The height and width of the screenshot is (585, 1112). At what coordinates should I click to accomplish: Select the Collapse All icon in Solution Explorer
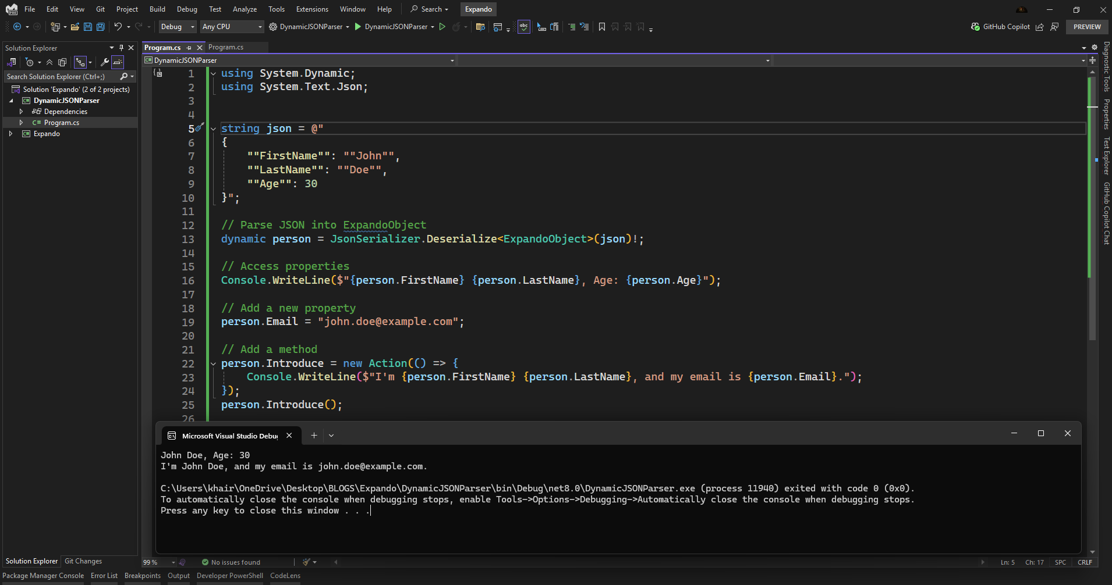tap(49, 62)
